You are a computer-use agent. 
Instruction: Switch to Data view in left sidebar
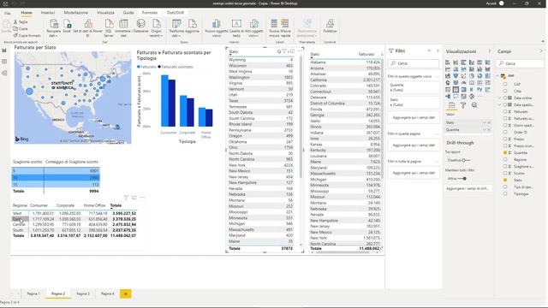pos(4,62)
